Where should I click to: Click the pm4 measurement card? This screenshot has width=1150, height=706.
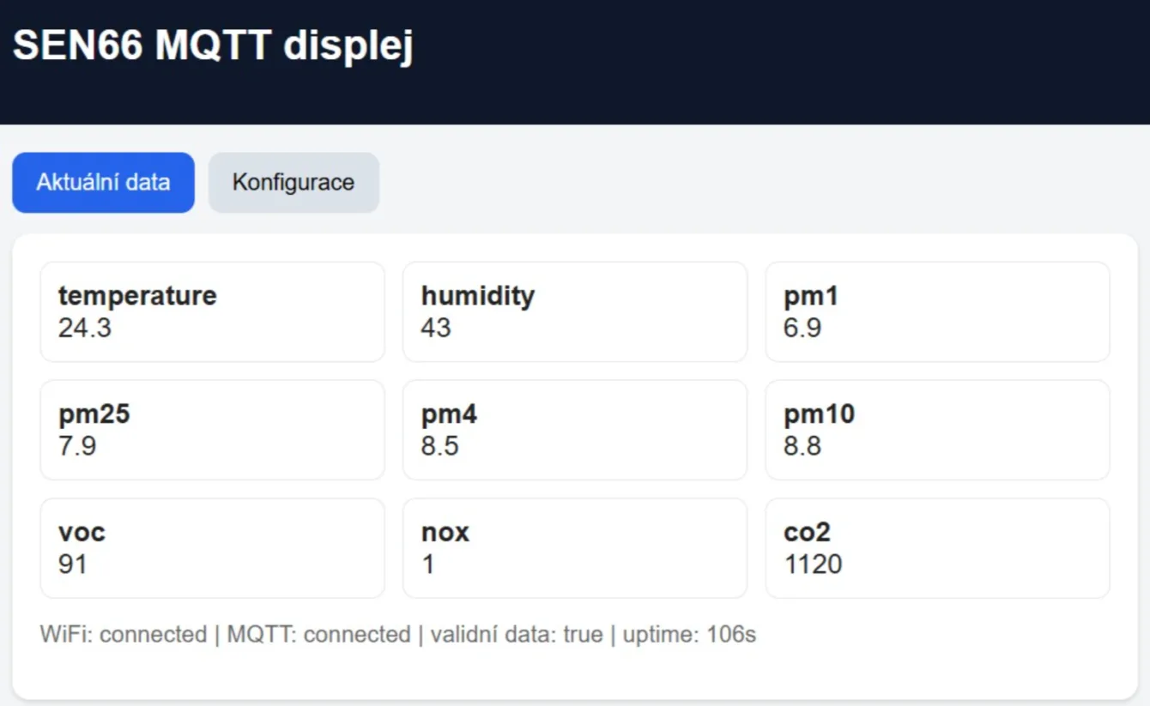pos(574,429)
